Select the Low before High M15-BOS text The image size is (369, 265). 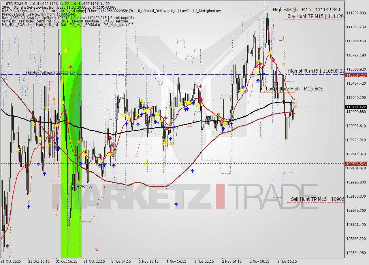coord(294,89)
